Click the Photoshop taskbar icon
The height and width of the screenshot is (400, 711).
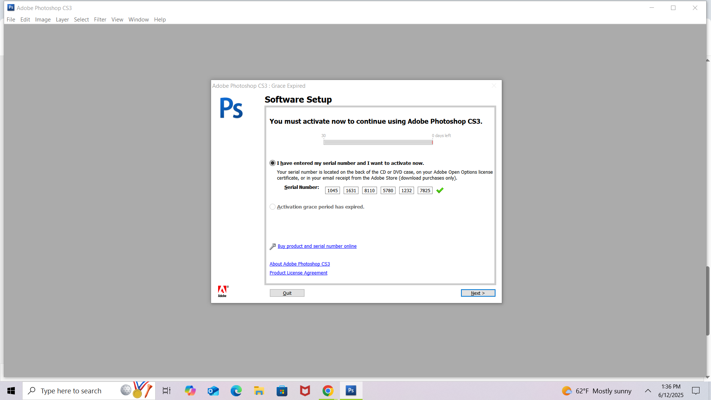pyautogui.click(x=351, y=391)
